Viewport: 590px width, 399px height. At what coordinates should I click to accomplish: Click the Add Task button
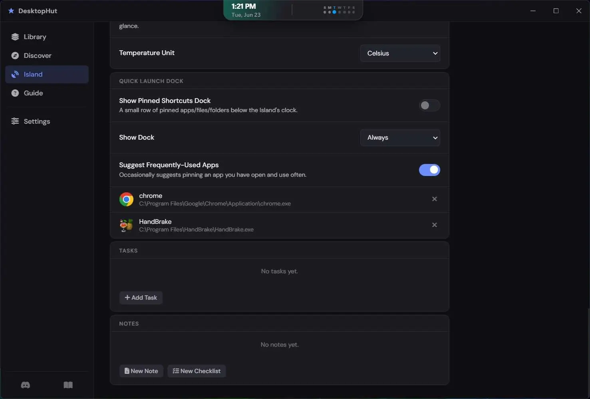coord(141,298)
